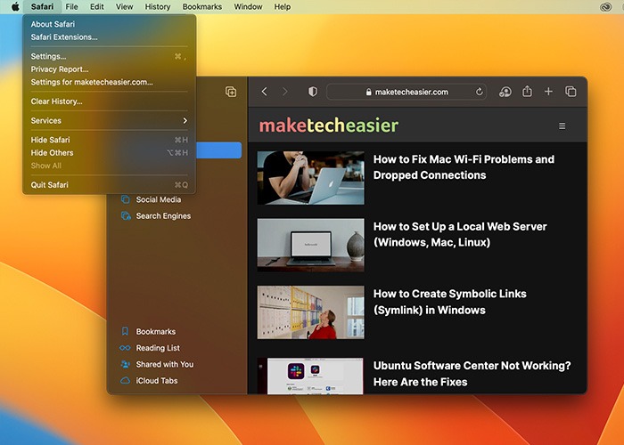The height and width of the screenshot is (445, 624).
Task: Click the Reading List glasses icon
Action: (125, 348)
